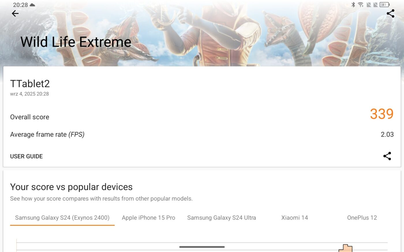Screen dimensions: 404x252
Task: Tap the average frame rate value 2.03
Action: pos(387,134)
